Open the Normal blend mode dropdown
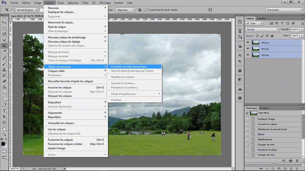The height and width of the screenshot is (171, 305). click(262, 30)
